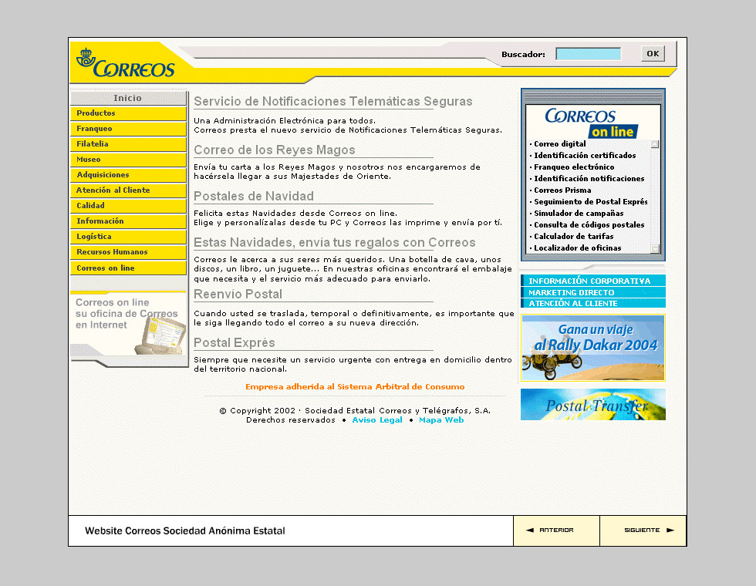Open the Inicio menu item

128,98
